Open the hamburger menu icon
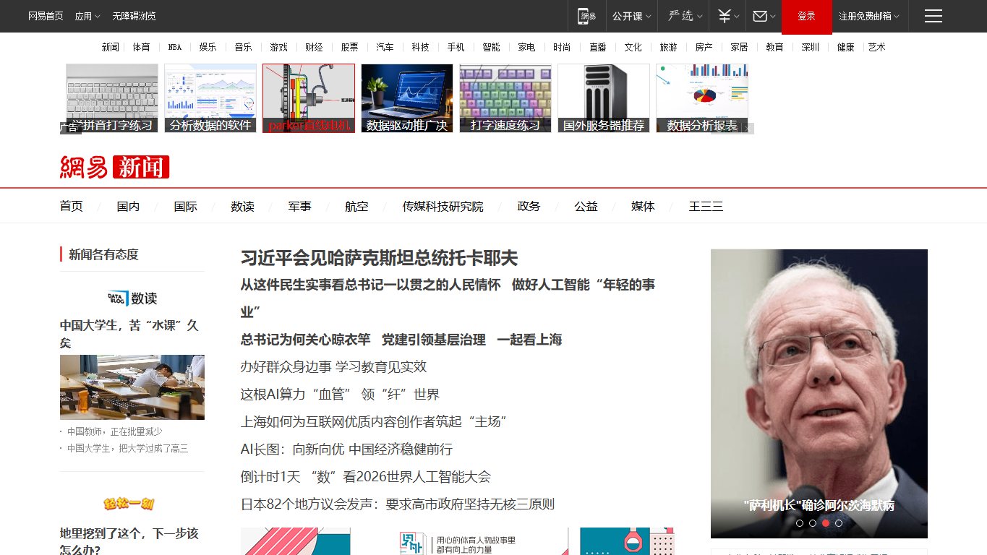The height and width of the screenshot is (555, 987). [x=933, y=16]
